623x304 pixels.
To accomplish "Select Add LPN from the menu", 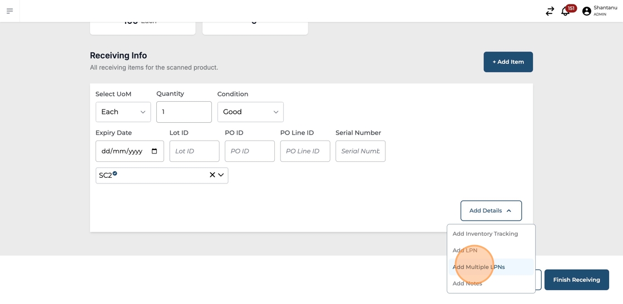I will 465,251.
